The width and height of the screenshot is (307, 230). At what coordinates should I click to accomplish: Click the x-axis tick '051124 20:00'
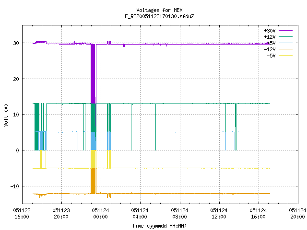297,214
